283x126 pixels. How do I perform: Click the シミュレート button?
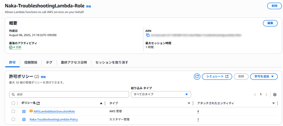[x=217, y=77]
